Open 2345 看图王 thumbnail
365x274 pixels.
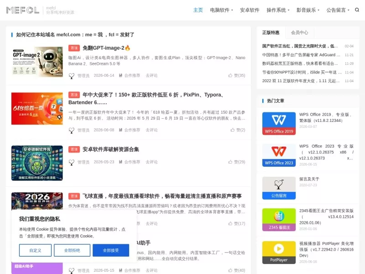[279, 220]
